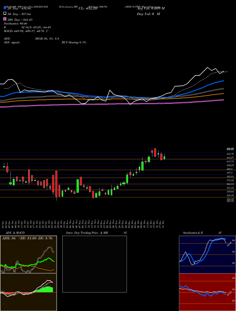Click the 'Day Vol: 0 M' text
Viewport: 236px width, 311px height.
point(148,14)
